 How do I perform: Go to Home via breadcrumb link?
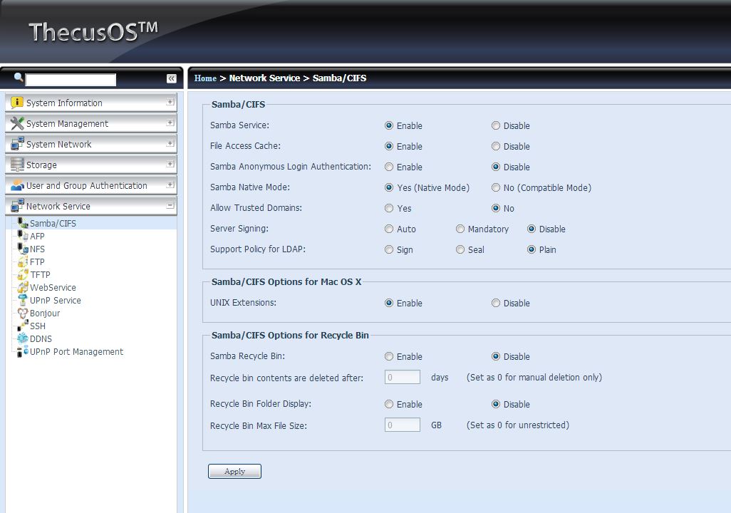(x=205, y=78)
